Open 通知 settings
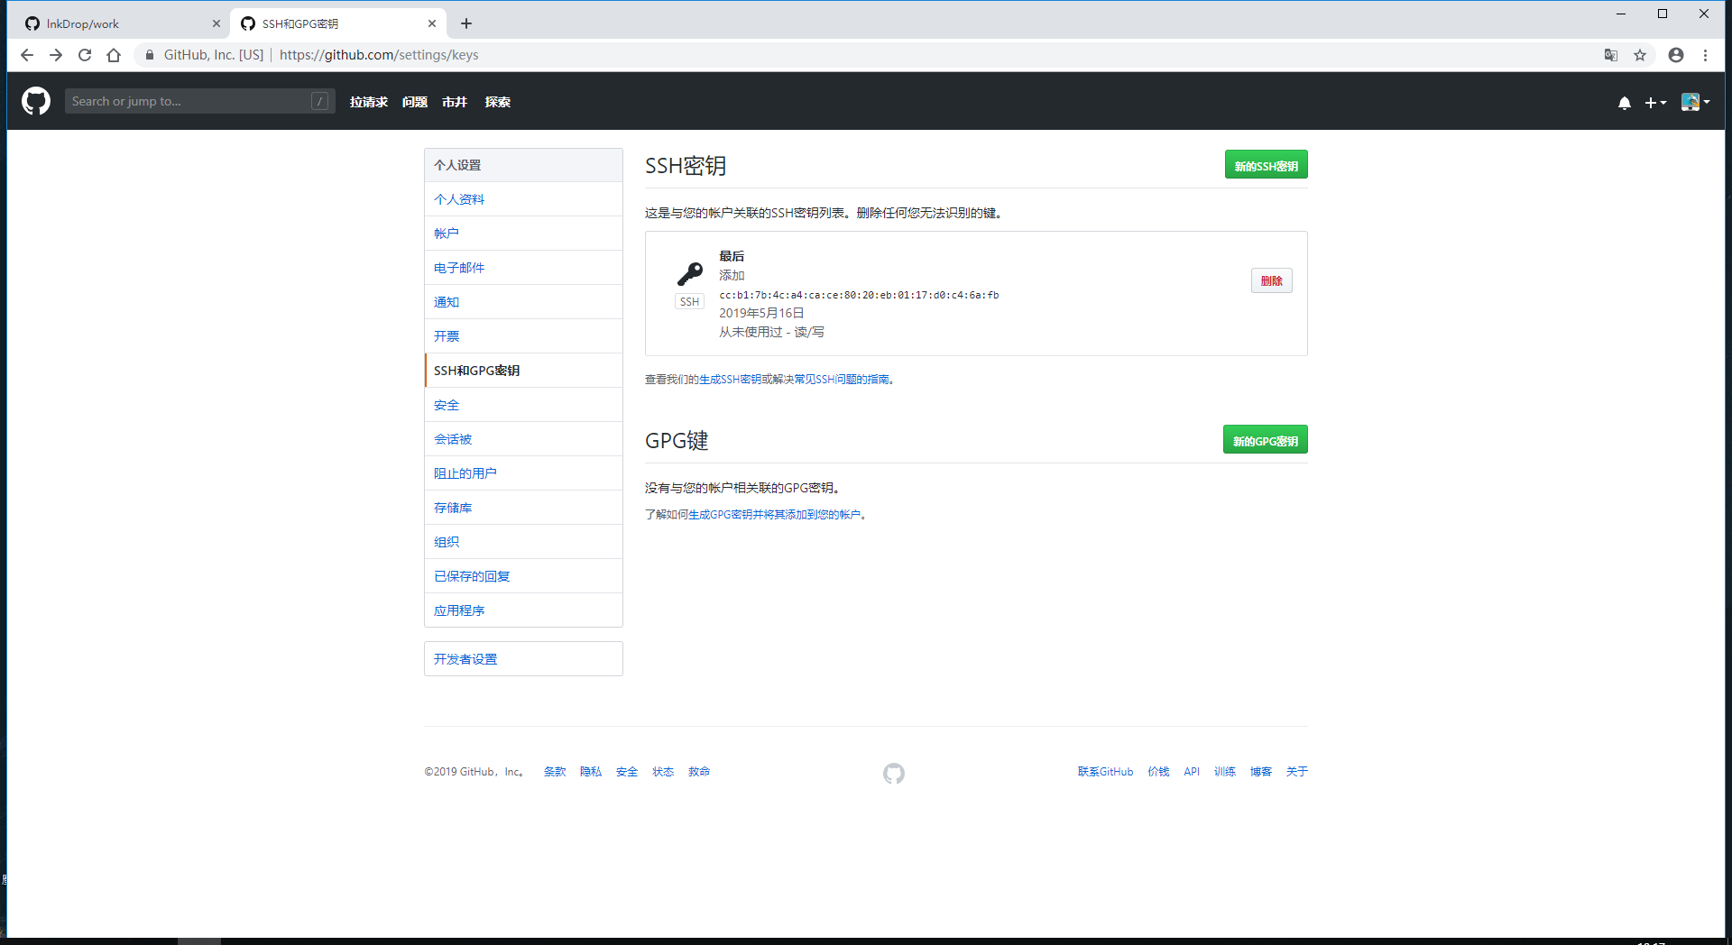Image resolution: width=1732 pixels, height=945 pixels. point(523,302)
